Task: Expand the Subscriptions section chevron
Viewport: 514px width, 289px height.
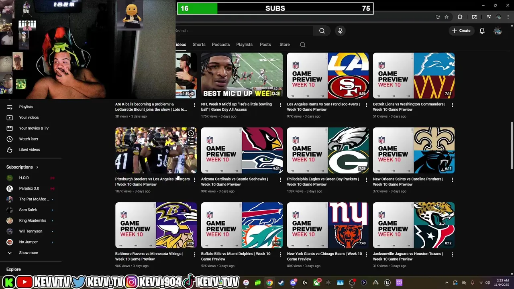Action: 37,167
